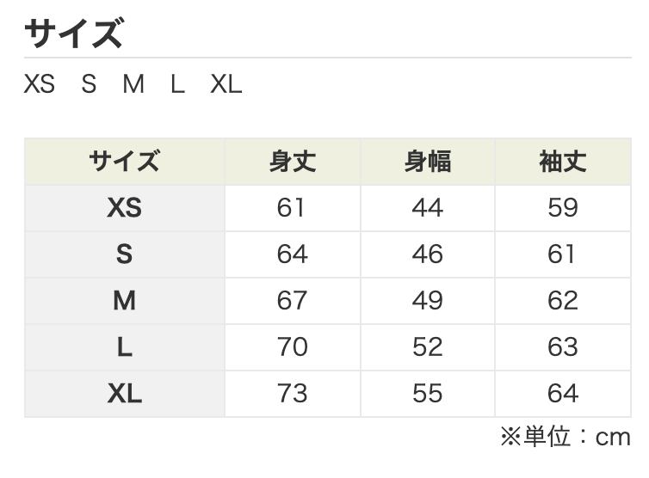The width and height of the screenshot is (649, 478).
Task: Click the サイズ section heading
Action: 73,34
